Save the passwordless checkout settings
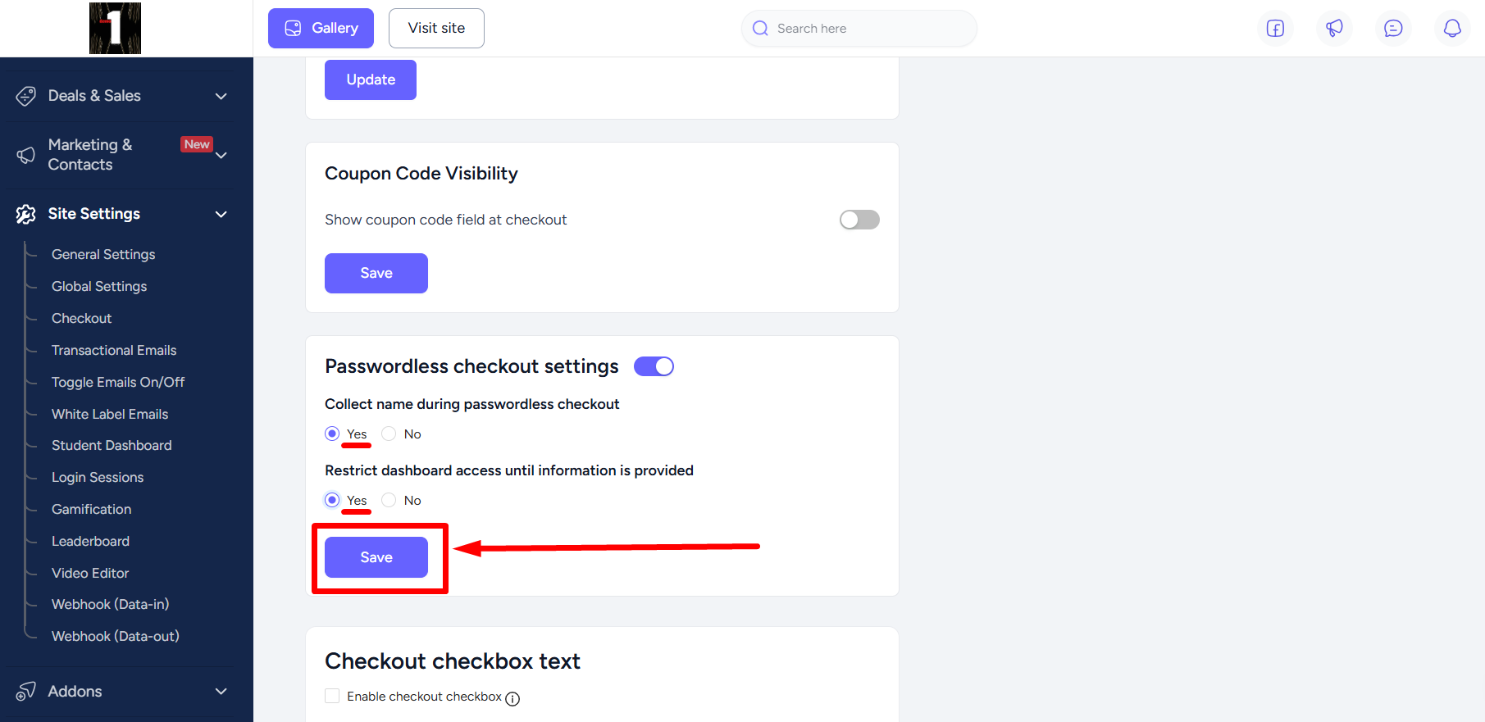Viewport: 1485px width, 722px height. tap(376, 557)
